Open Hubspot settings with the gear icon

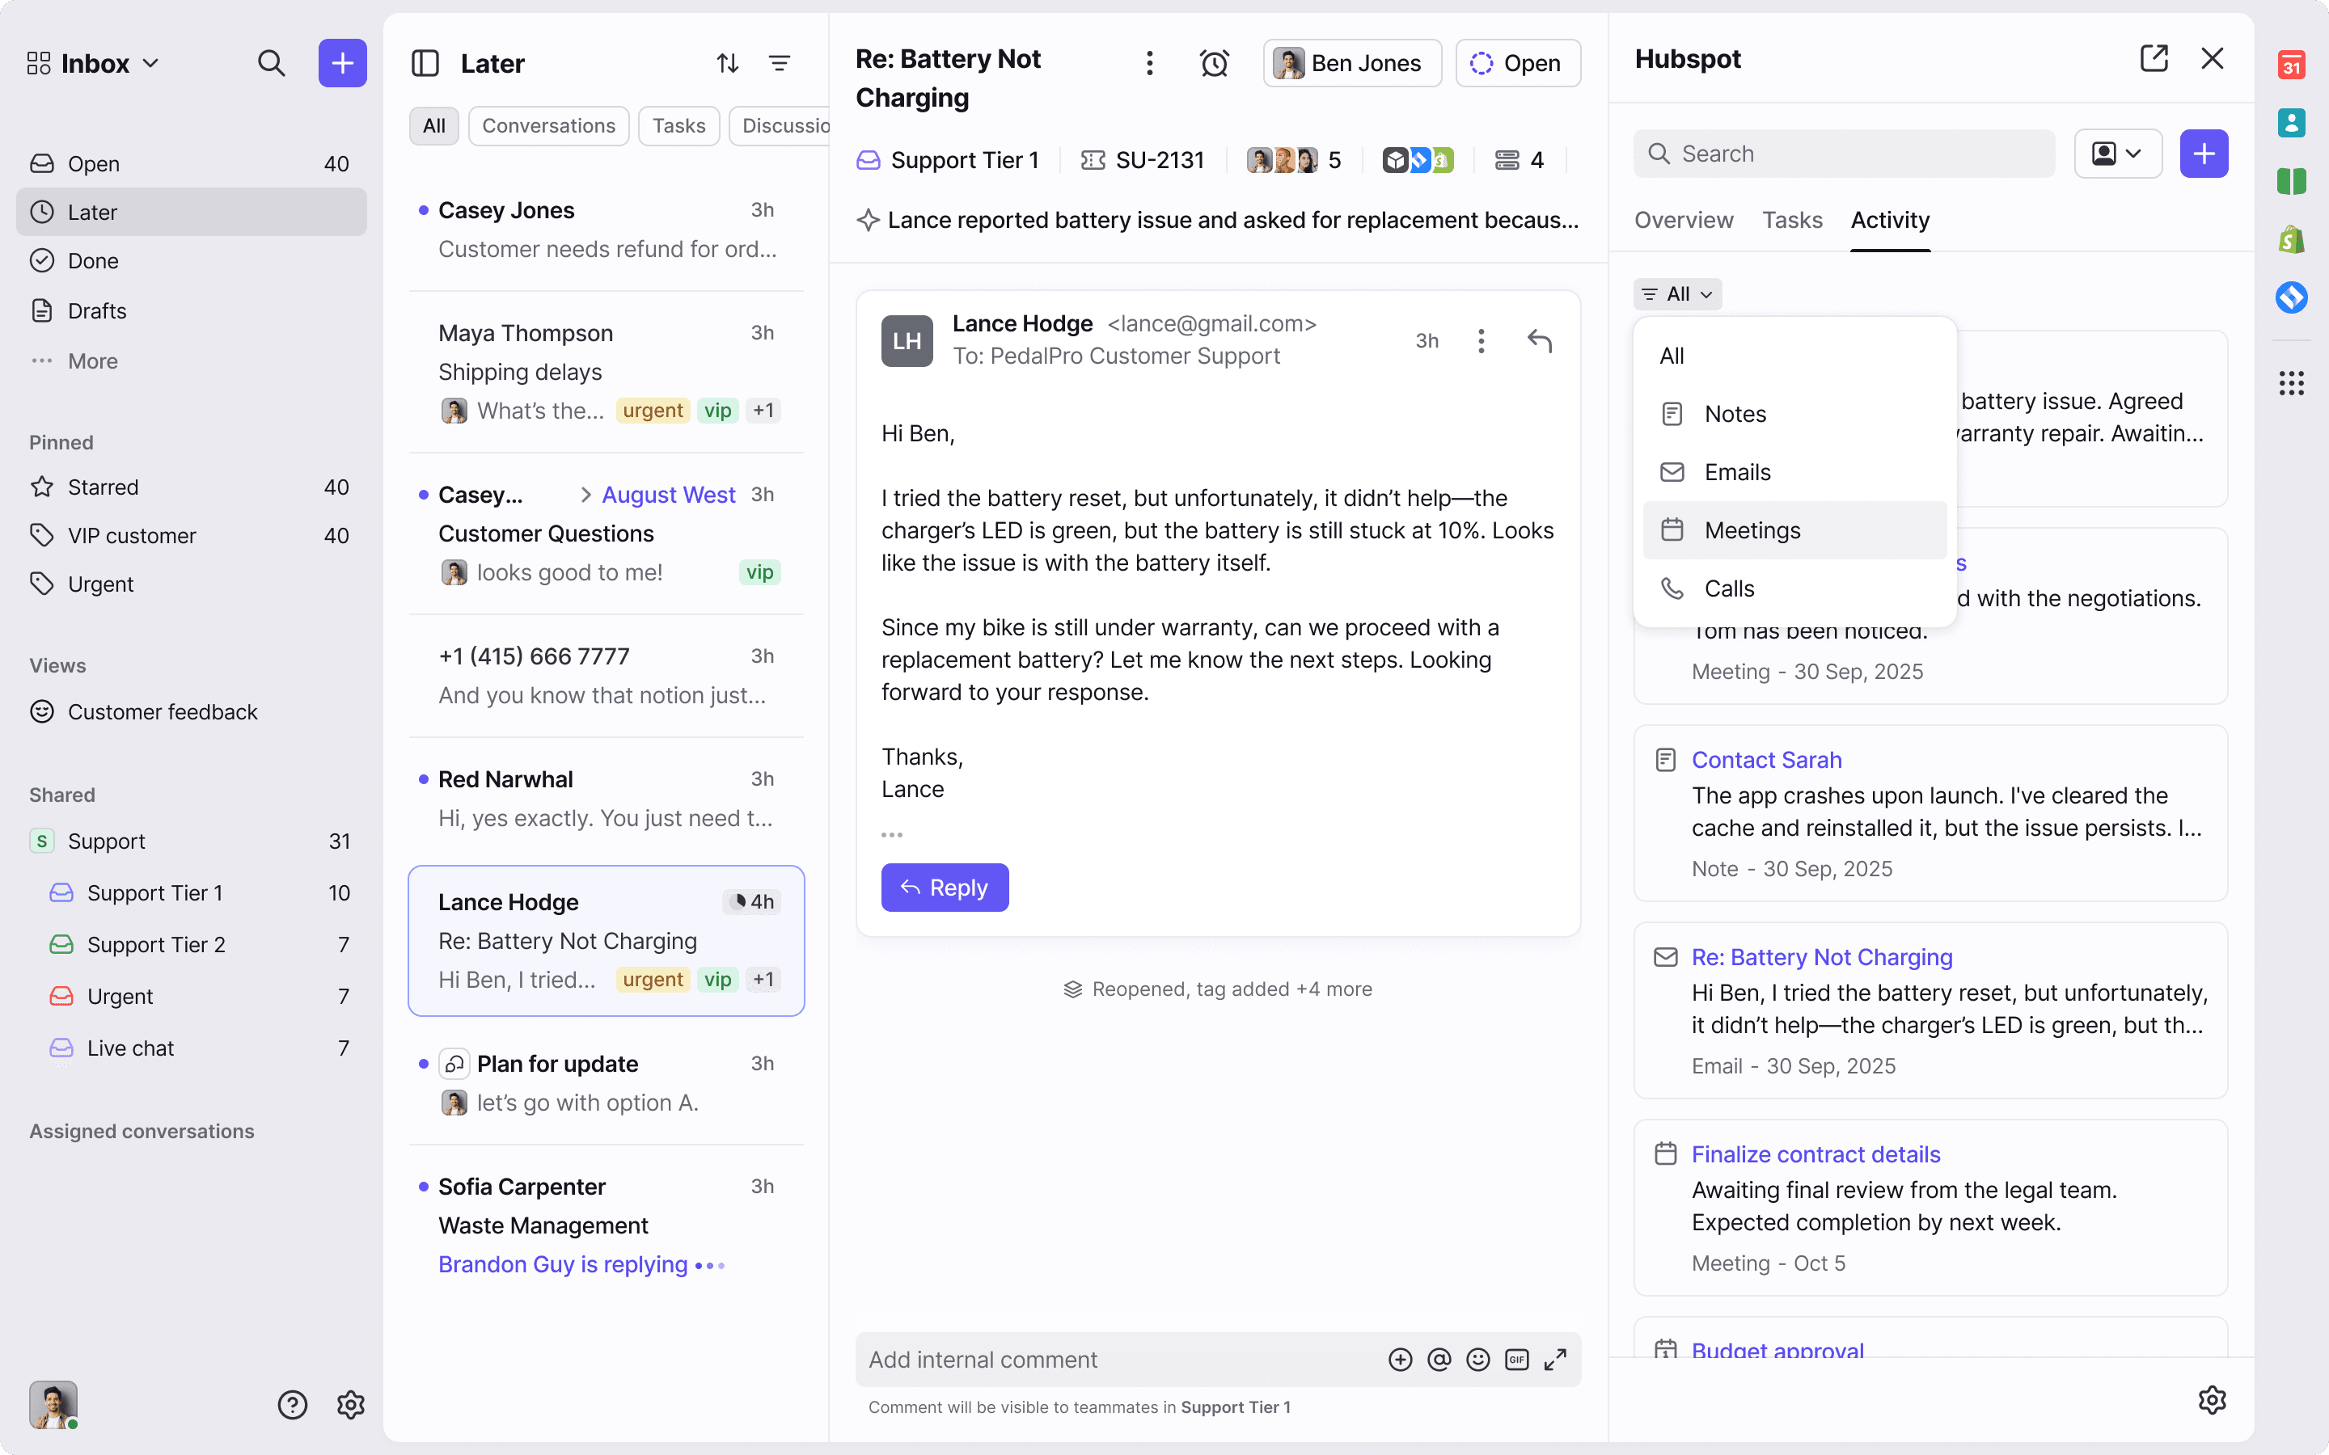point(2212,1400)
